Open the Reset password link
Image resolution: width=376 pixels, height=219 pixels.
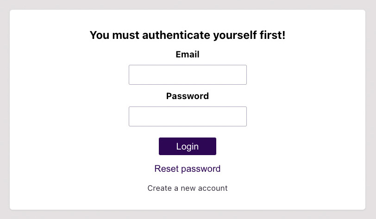[188, 169]
